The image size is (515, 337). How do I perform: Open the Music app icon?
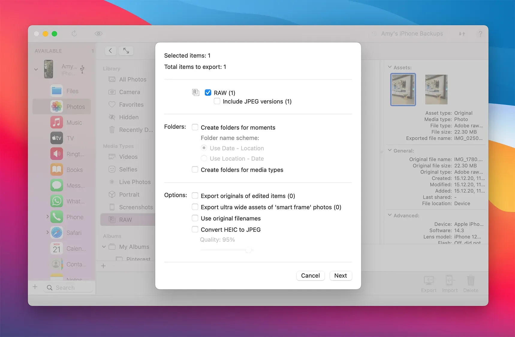pyautogui.click(x=57, y=122)
